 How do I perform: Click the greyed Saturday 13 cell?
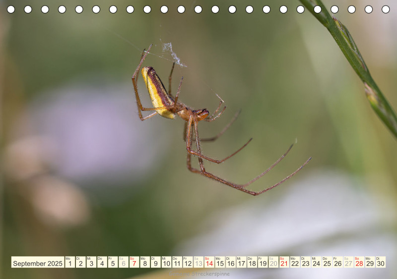click(x=199, y=262)
